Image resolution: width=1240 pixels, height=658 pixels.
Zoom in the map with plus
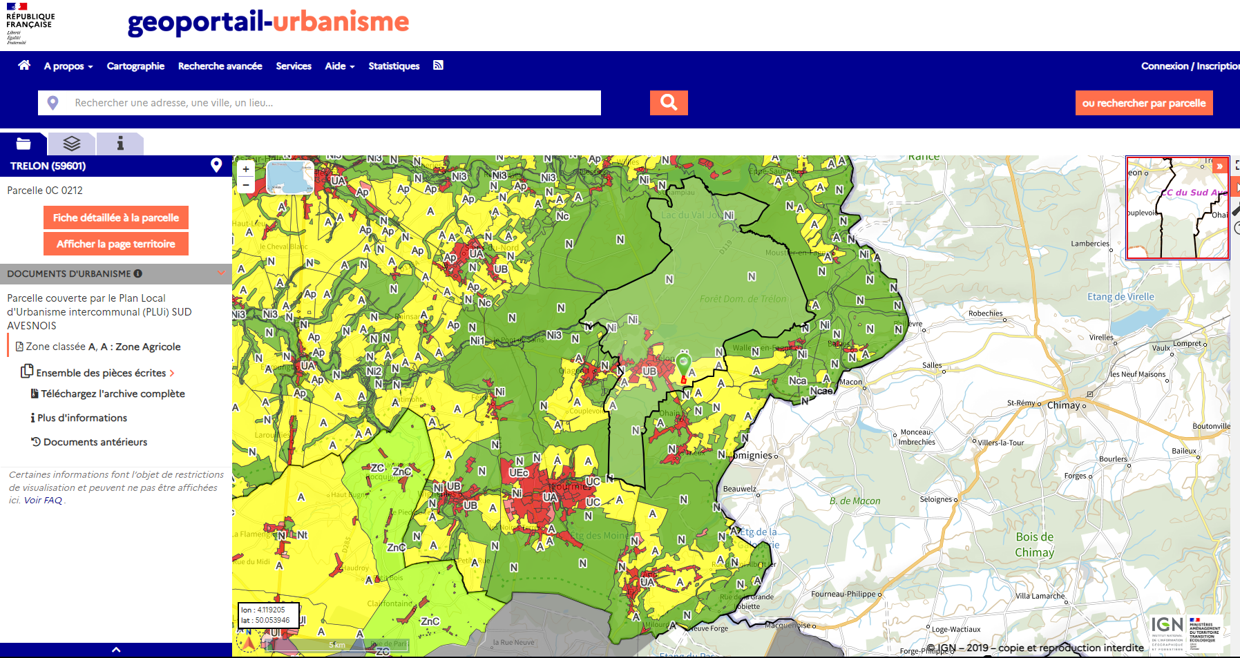pyautogui.click(x=246, y=168)
